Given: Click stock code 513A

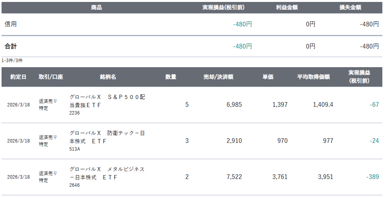Looking at the screenshot, I should click(x=75, y=149).
